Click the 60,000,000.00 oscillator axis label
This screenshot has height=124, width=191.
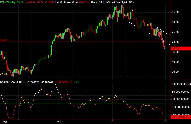181,92
